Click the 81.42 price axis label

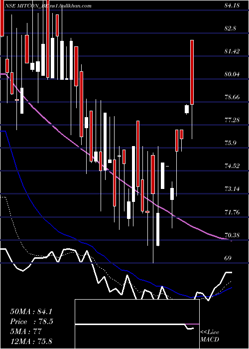tap(232, 51)
